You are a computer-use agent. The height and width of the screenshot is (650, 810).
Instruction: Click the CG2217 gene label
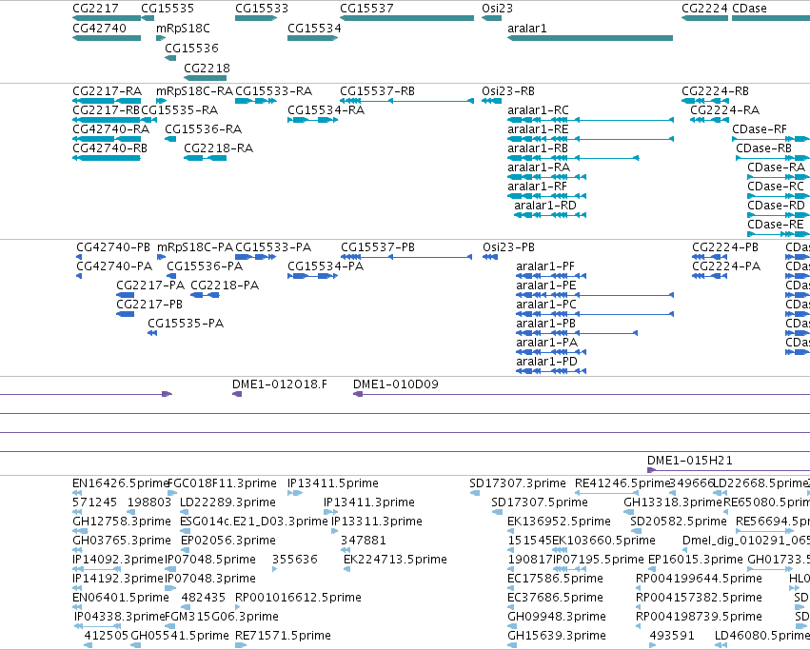coord(95,9)
